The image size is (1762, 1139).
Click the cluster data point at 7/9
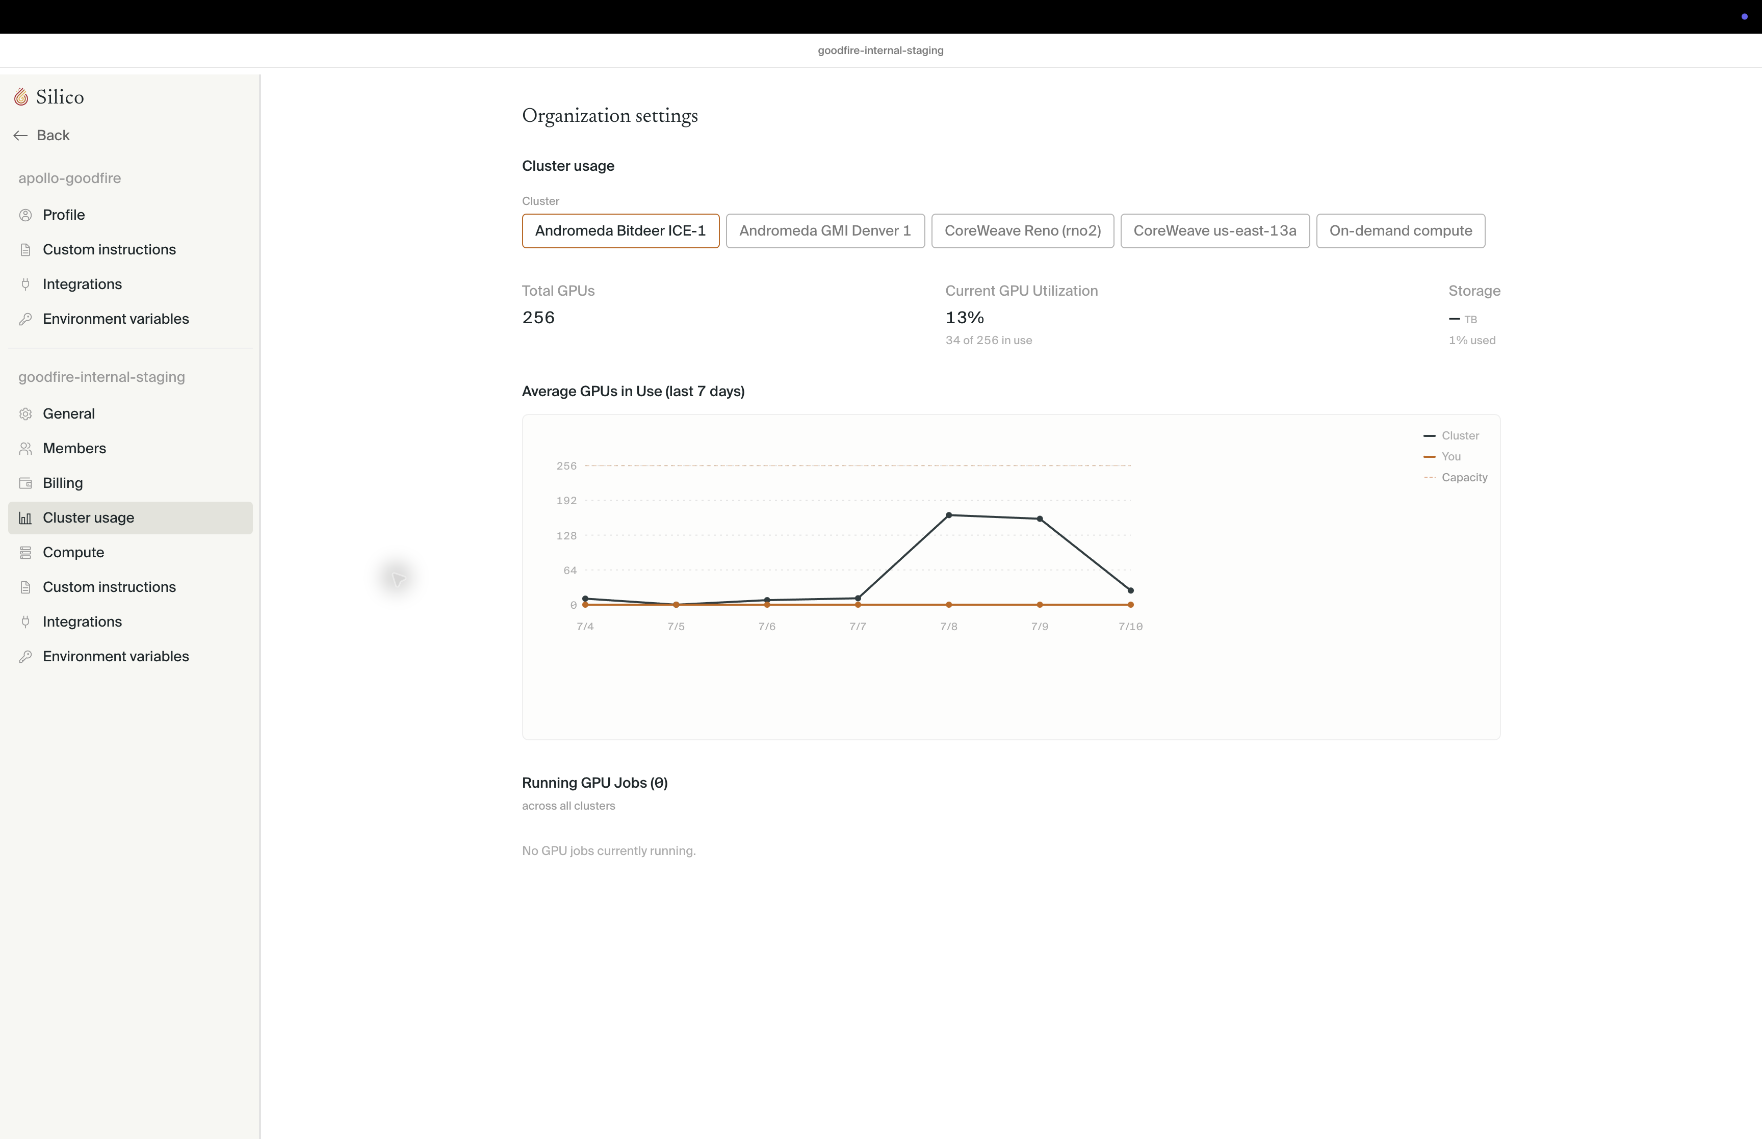pos(1040,519)
